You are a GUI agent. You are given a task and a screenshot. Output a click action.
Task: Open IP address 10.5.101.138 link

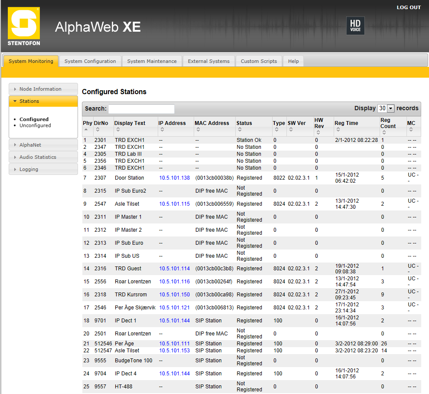[x=174, y=178]
